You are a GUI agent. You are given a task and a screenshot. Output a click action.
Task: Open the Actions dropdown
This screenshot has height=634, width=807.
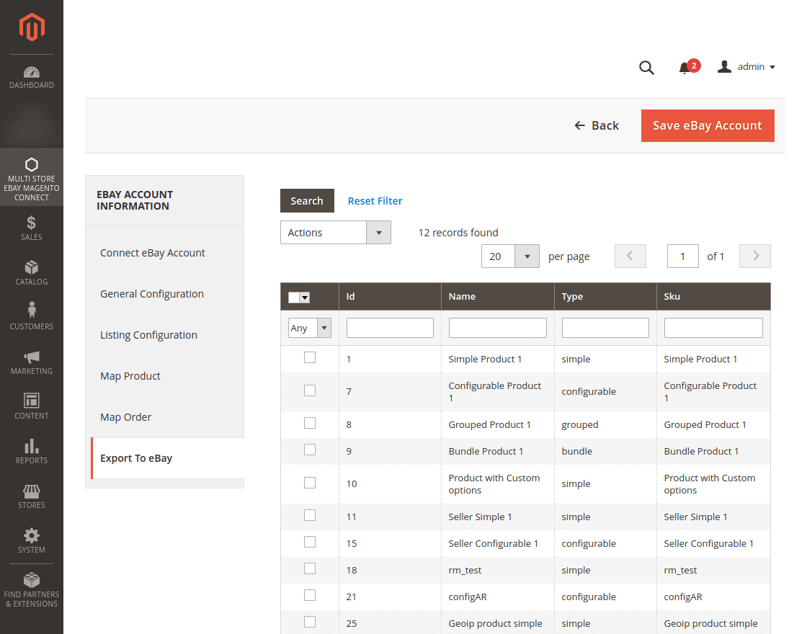click(x=336, y=233)
